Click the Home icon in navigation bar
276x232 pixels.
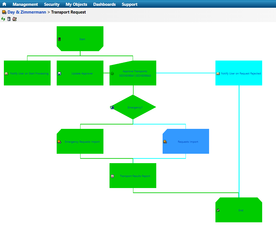point(4,4)
